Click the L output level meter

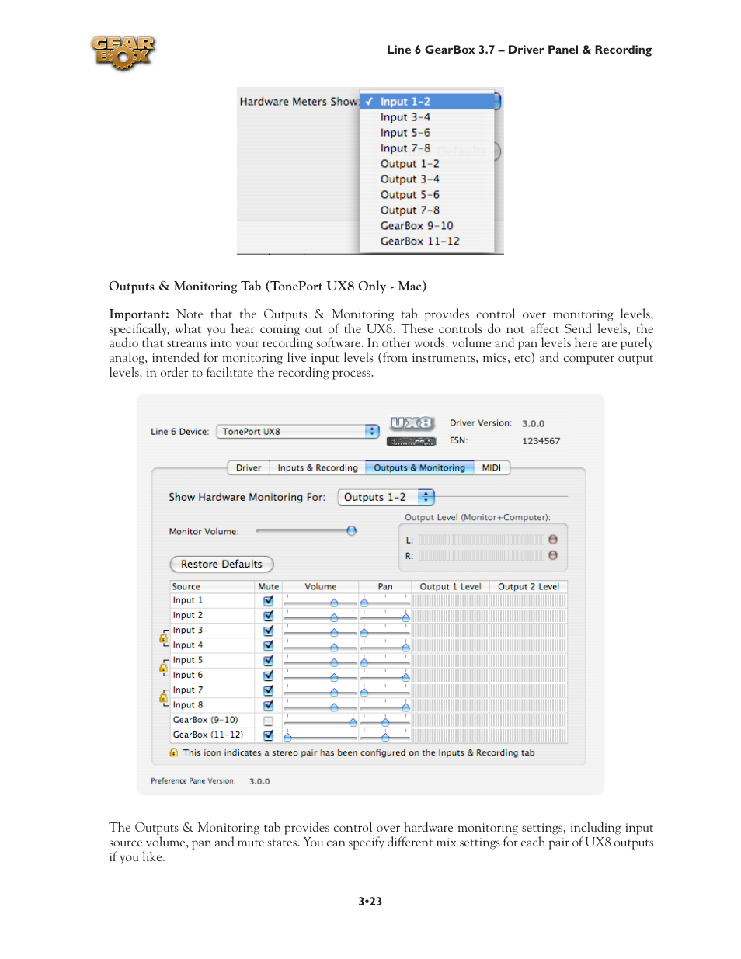(482, 539)
